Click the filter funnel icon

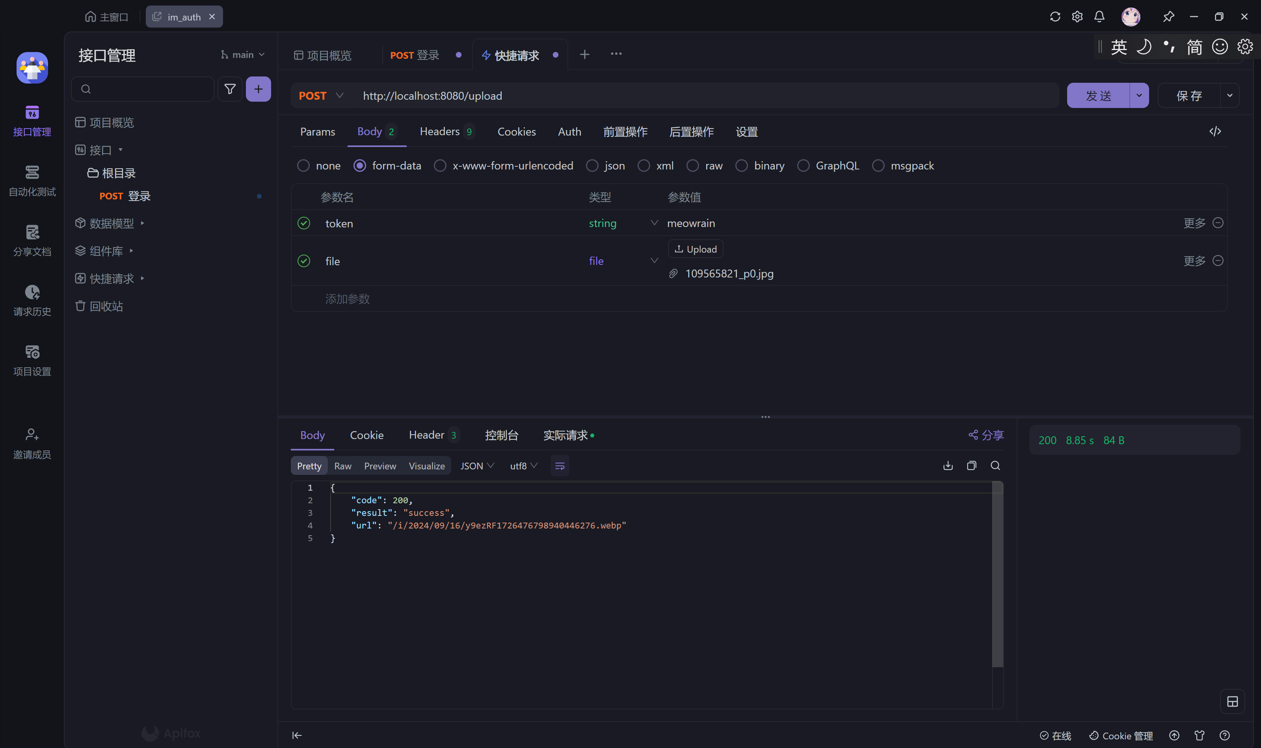[x=230, y=89]
